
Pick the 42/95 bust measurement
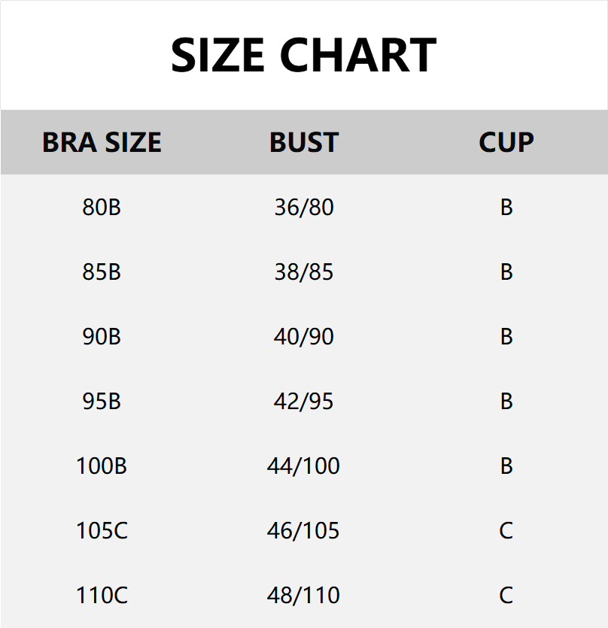304,401
